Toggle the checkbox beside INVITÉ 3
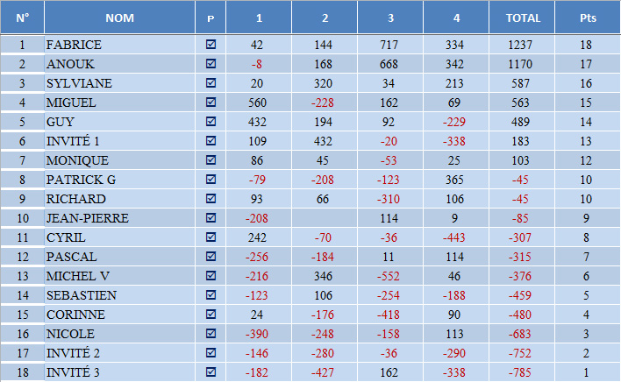621x382 pixels. [x=211, y=372]
